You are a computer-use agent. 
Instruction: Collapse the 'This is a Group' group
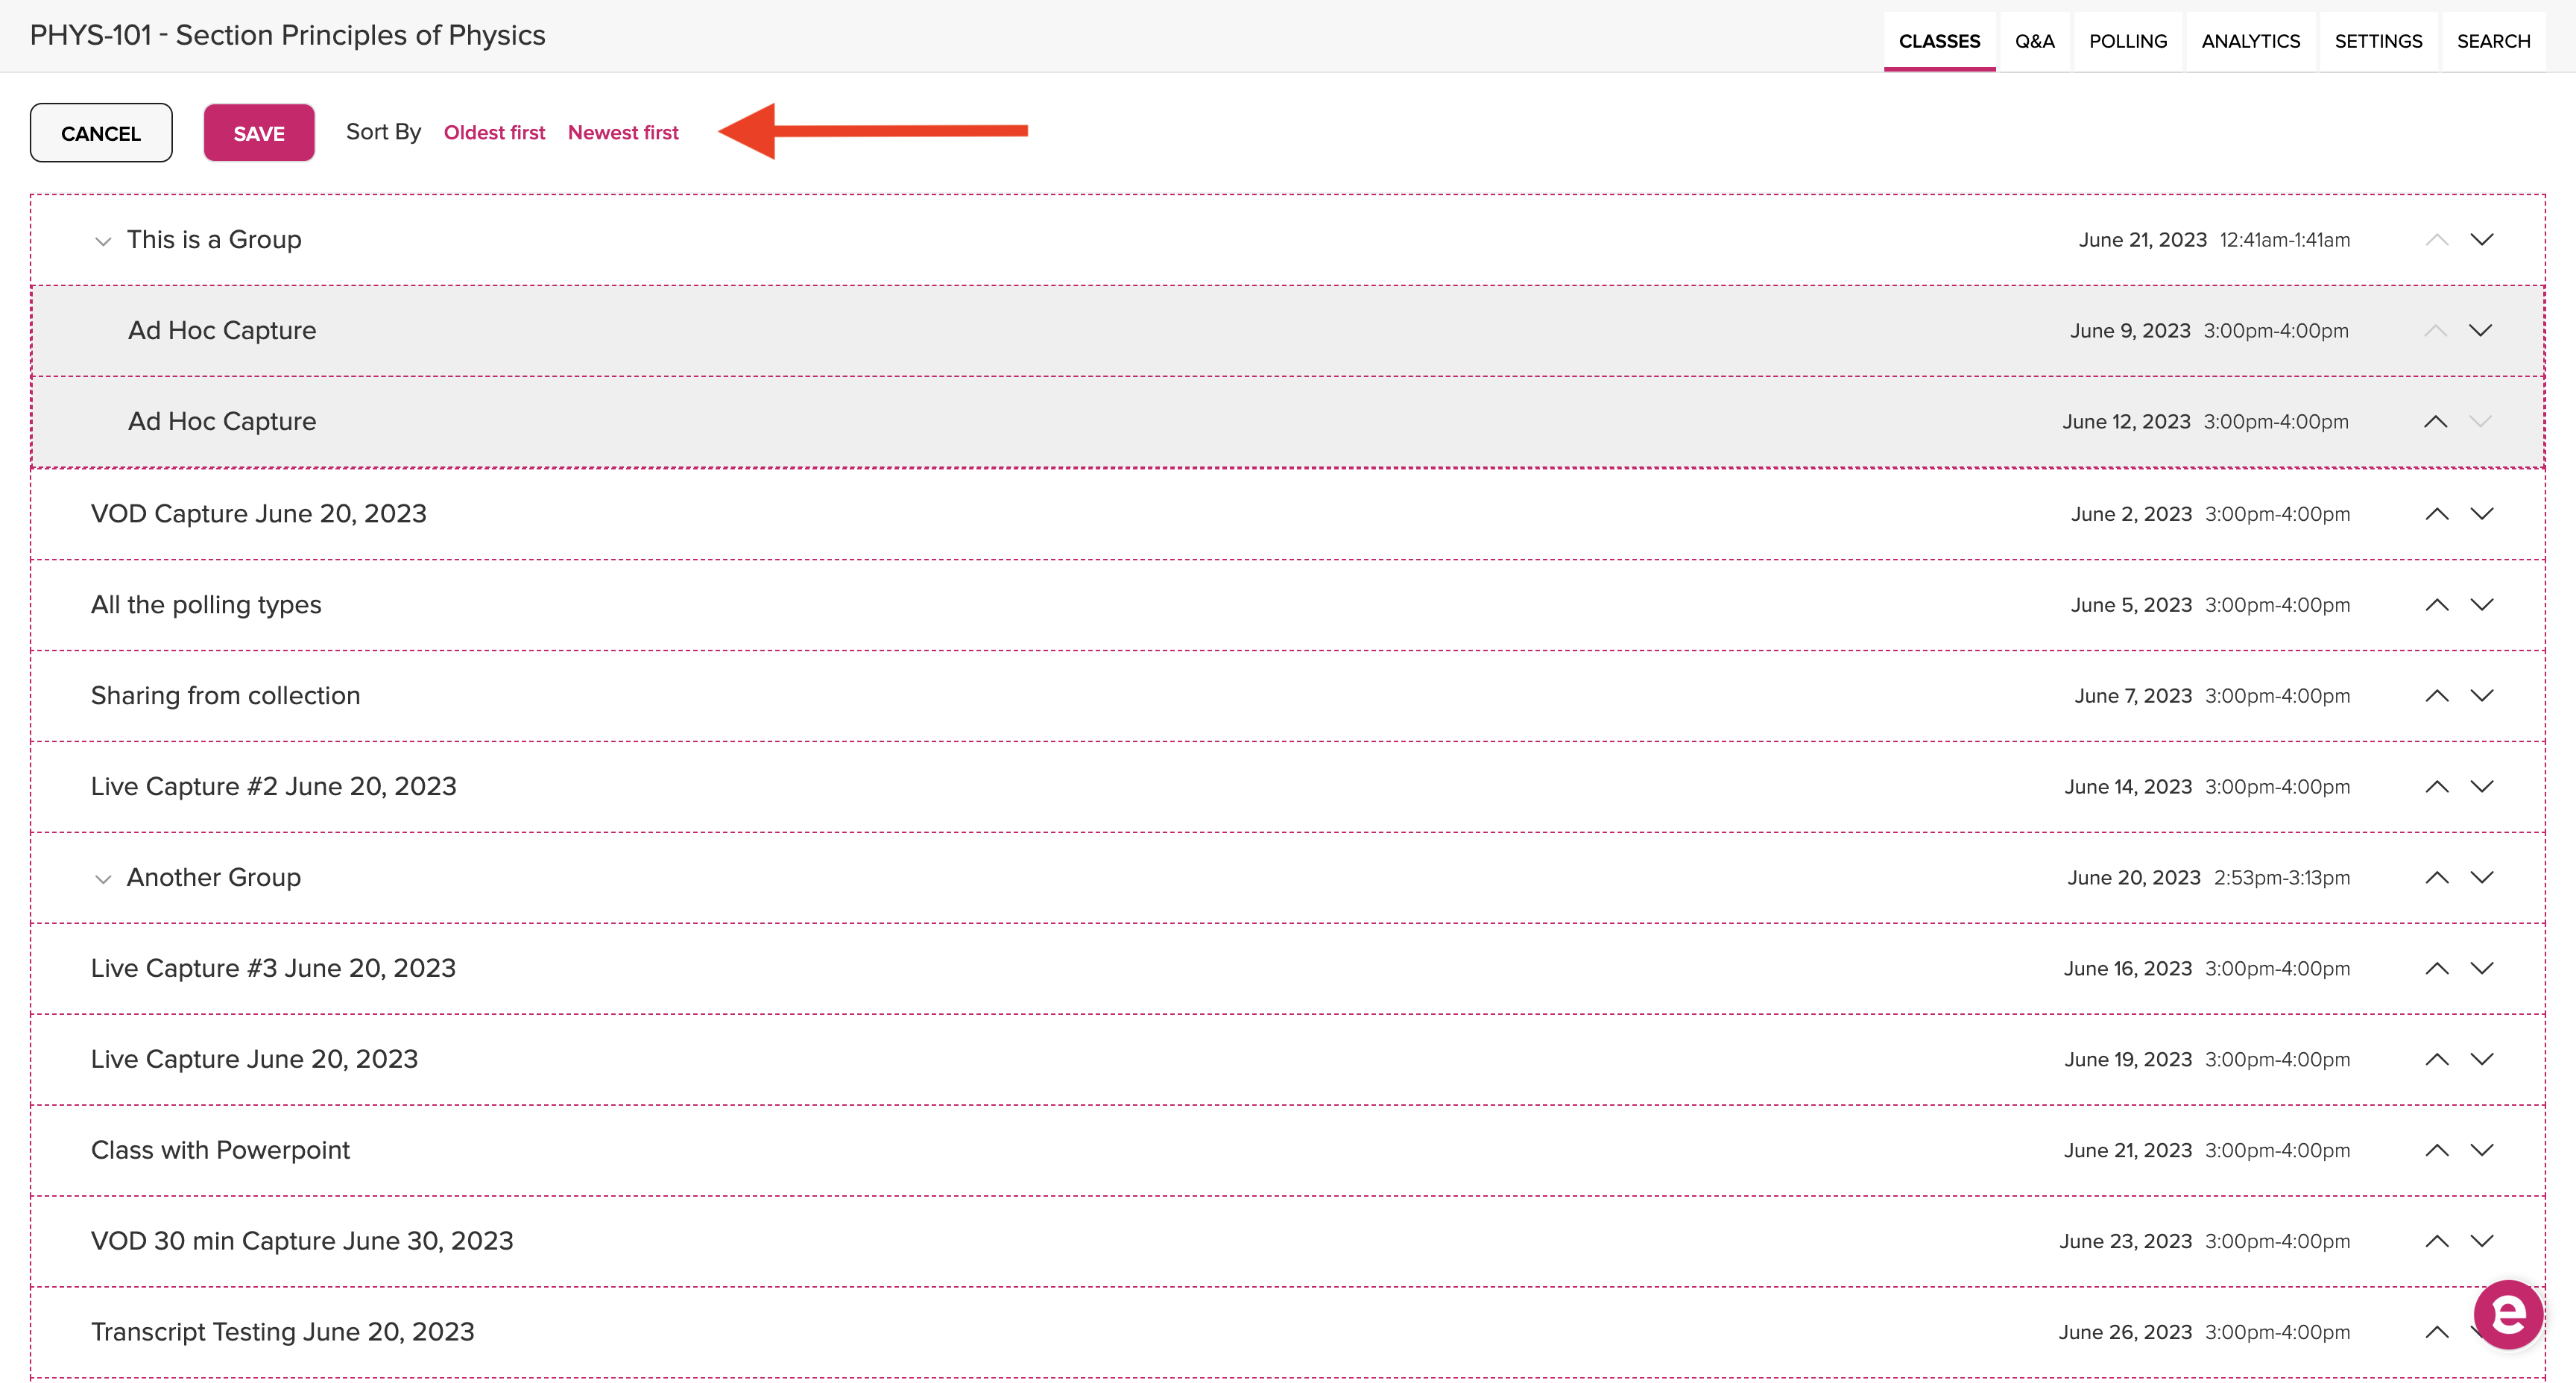102,240
